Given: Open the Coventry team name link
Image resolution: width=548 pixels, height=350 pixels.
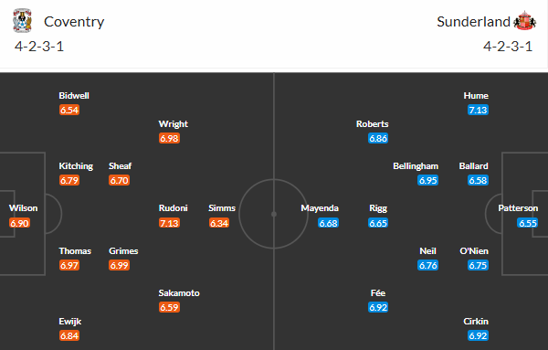Looking at the screenshot, I should click(x=74, y=22).
